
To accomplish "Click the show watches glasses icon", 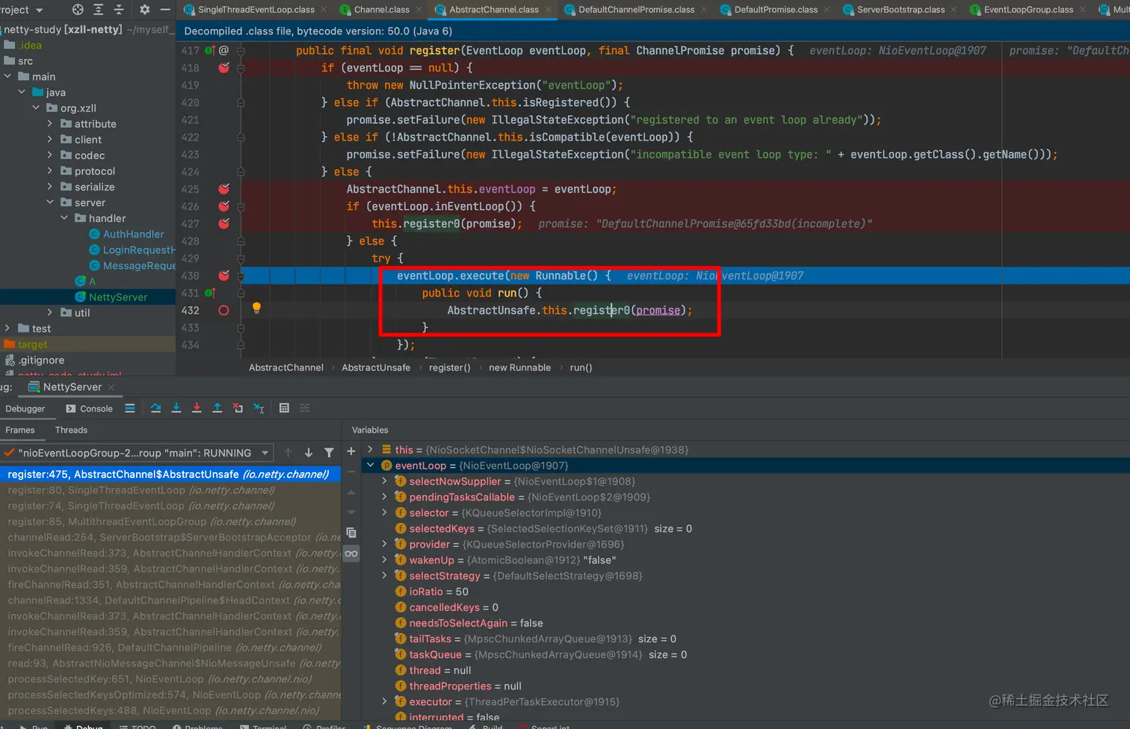I will 351,553.
